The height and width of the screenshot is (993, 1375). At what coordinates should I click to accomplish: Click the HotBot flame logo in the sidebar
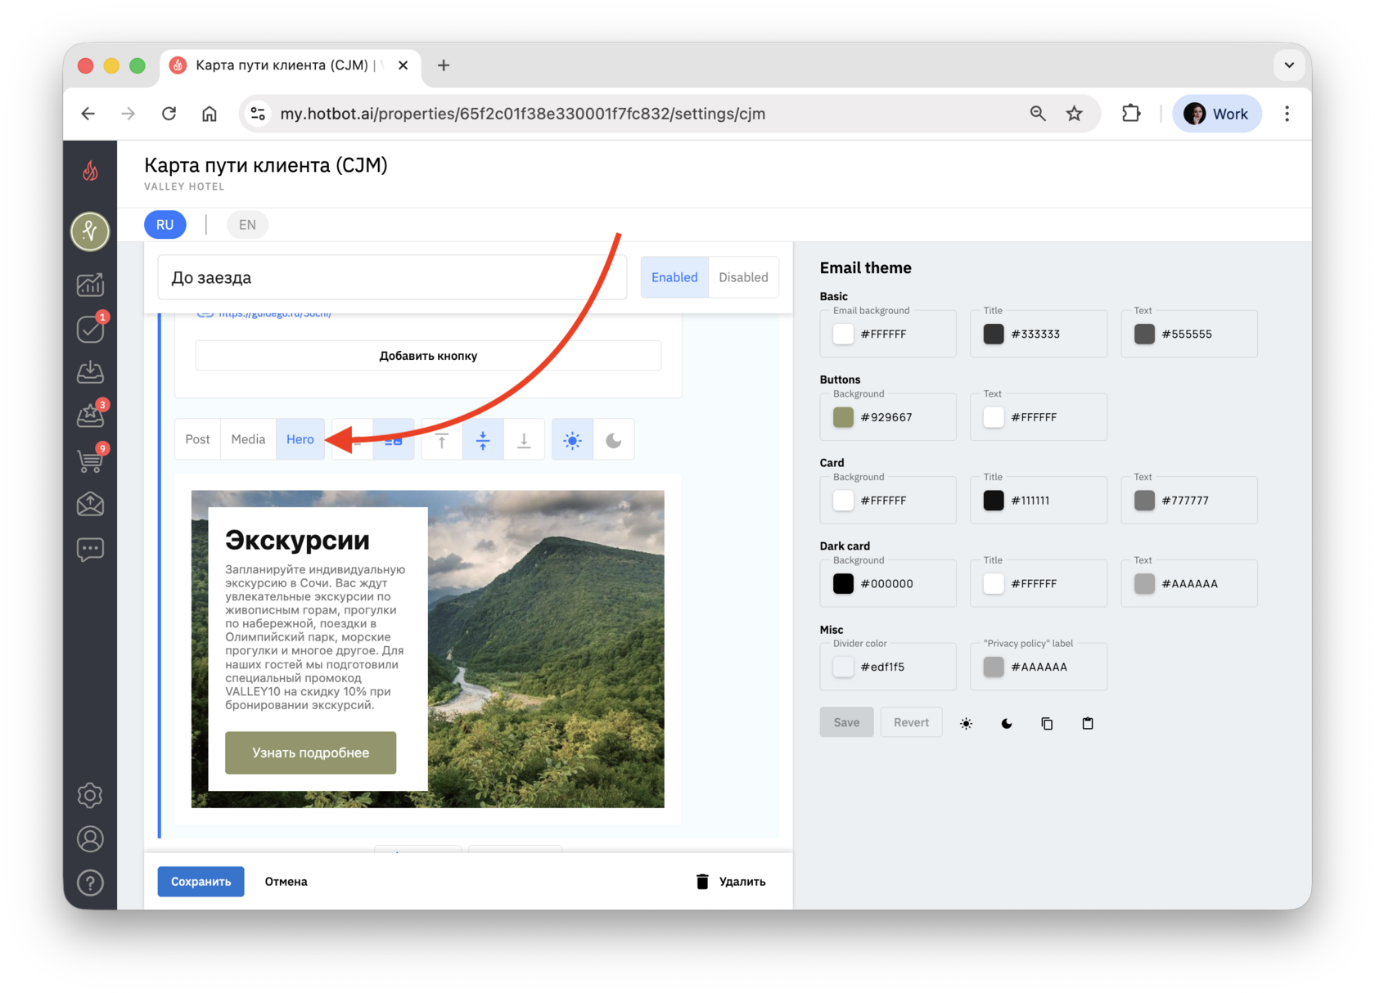click(x=90, y=170)
